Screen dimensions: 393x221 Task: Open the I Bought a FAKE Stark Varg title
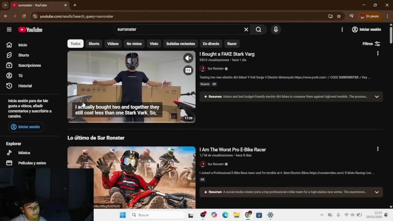227,54
